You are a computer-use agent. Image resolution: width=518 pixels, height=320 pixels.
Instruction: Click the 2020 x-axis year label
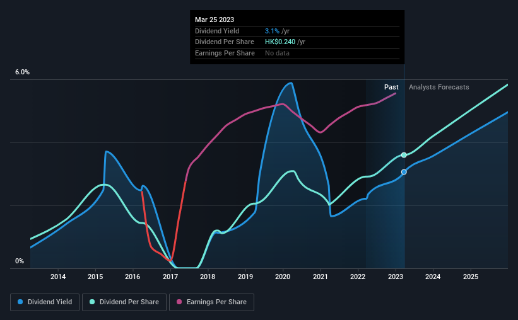283,277
